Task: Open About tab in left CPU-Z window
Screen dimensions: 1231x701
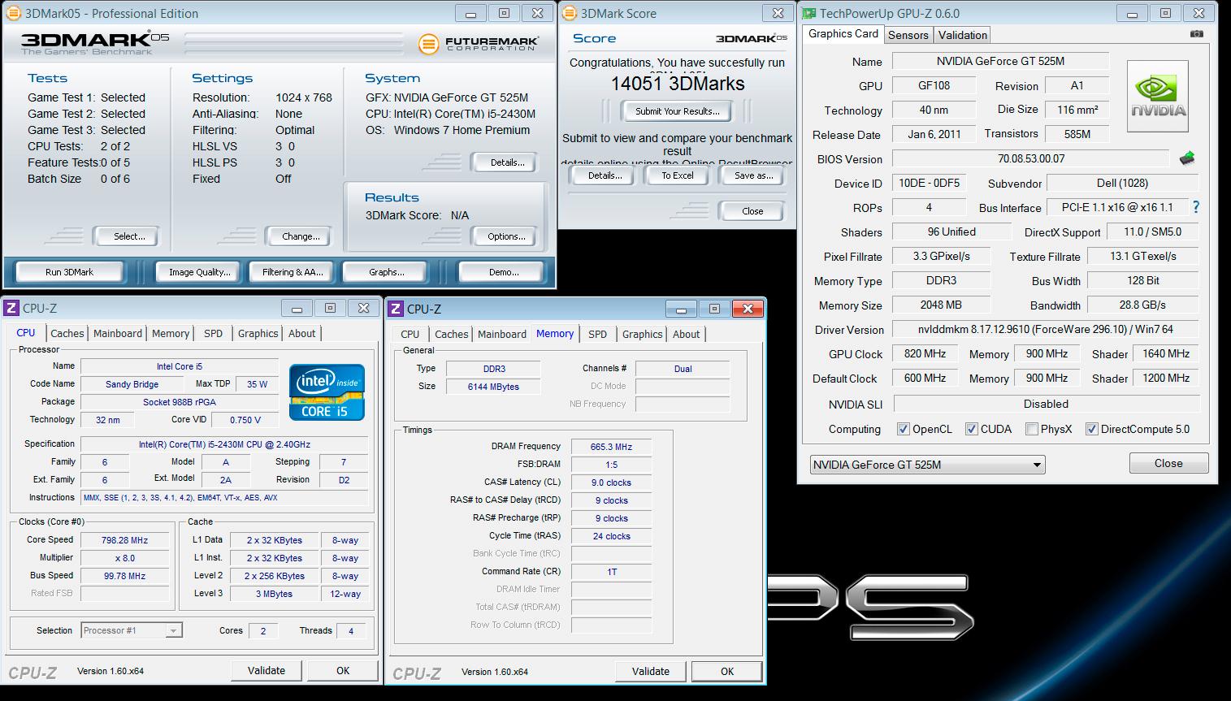Action: [x=301, y=333]
